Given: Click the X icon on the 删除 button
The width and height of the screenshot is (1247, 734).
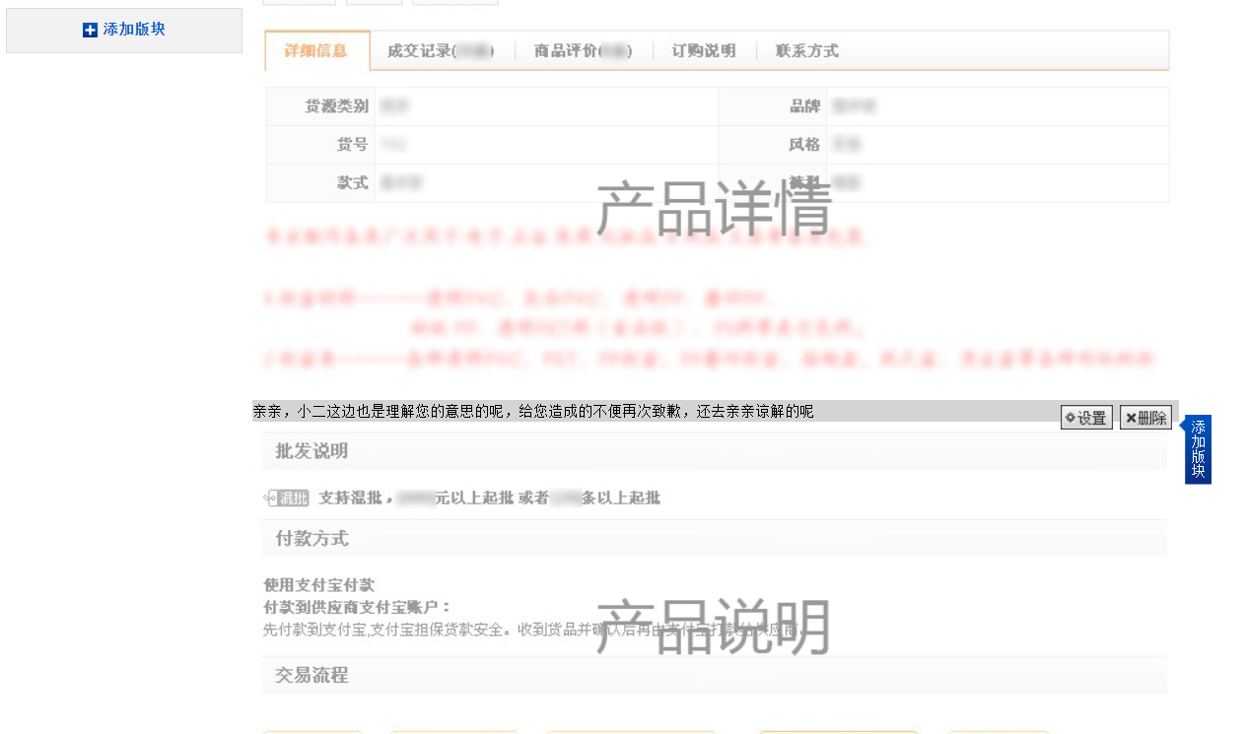Looking at the screenshot, I should click(1131, 417).
